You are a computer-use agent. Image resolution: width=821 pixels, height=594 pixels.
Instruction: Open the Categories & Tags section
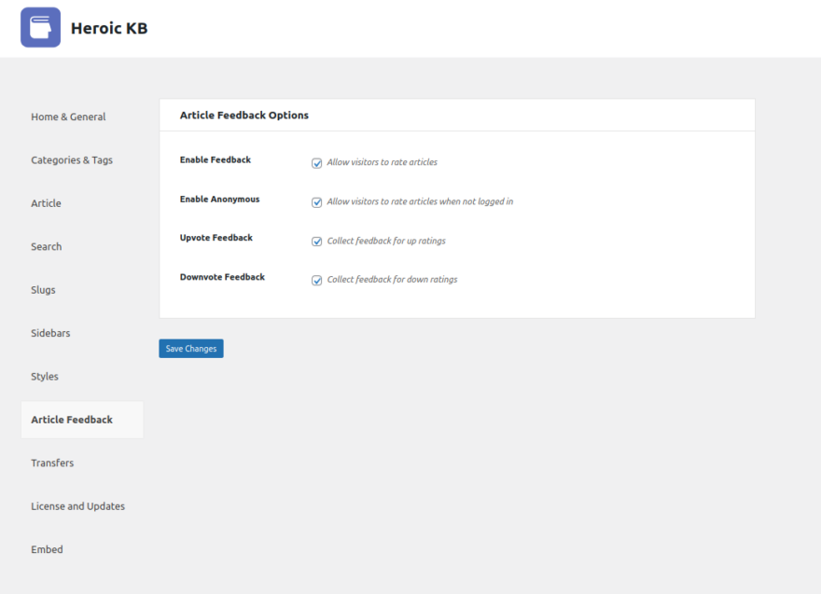(x=72, y=159)
